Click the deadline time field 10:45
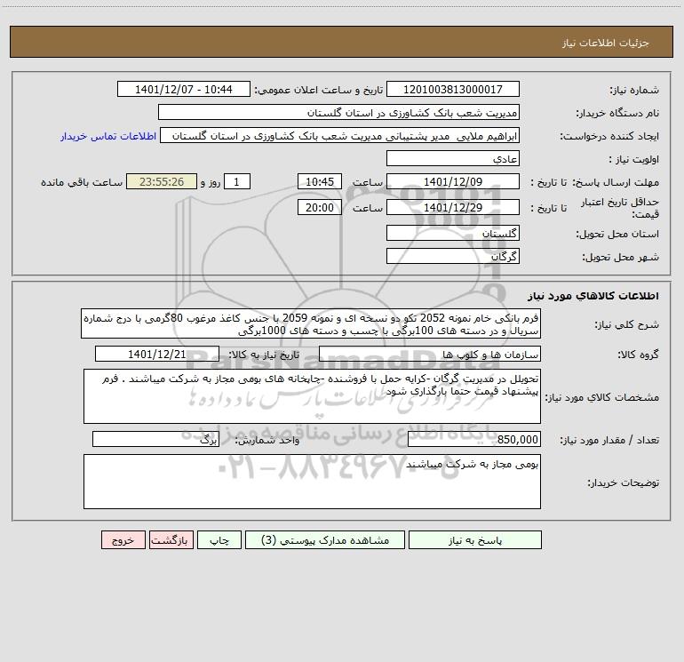684x662 pixels. point(319,181)
